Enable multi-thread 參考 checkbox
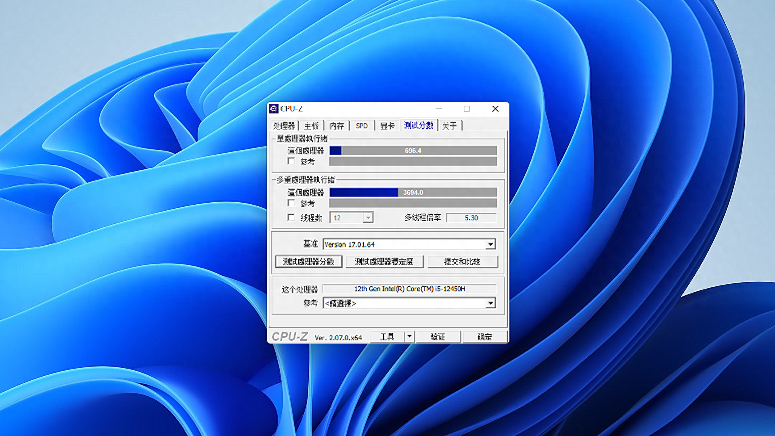775x436 pixels. [x=291, y=203]
